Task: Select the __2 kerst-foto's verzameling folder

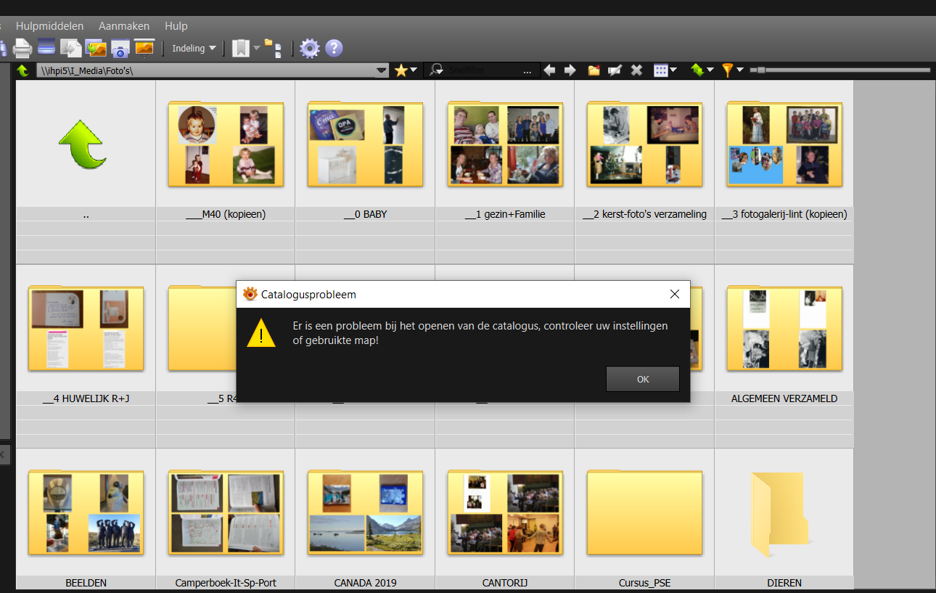Action: click(644, 144)
